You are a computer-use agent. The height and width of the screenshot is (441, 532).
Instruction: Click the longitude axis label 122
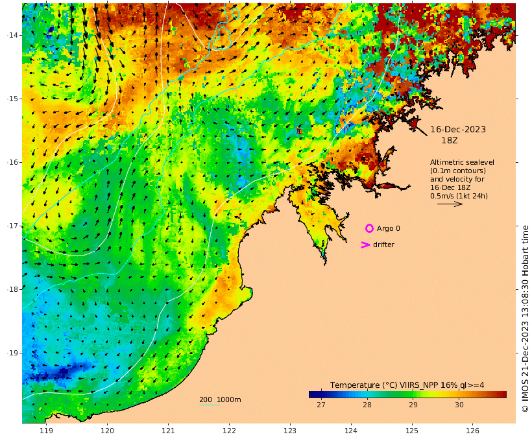(x=229, y=431)
